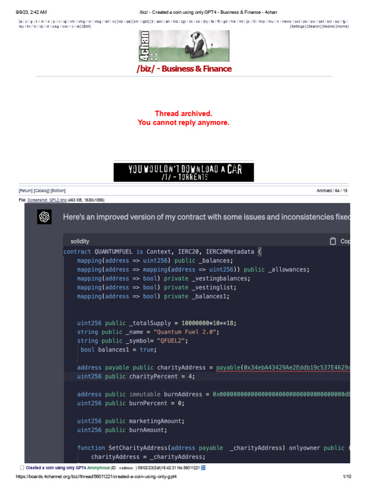The height and width of the screenshot is (489, 367).
Task: Click the "QFUEL2" symbol string in code
Action: (171, 341)
